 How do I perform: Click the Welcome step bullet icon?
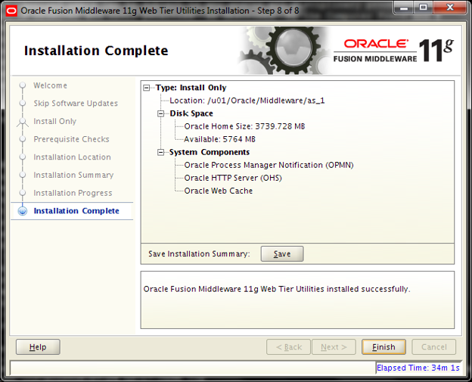[23, 85]
